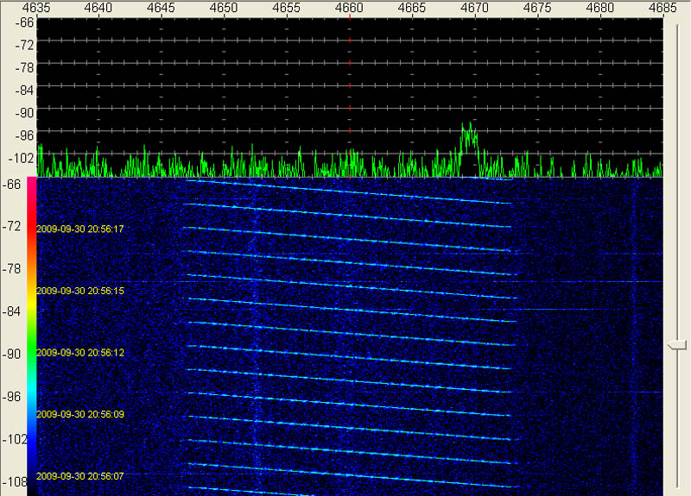Click the 4660 frequency label

click(349, 8)
